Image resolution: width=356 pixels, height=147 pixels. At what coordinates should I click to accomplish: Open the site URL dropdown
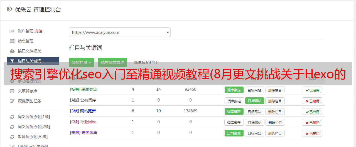click(120, 32)
